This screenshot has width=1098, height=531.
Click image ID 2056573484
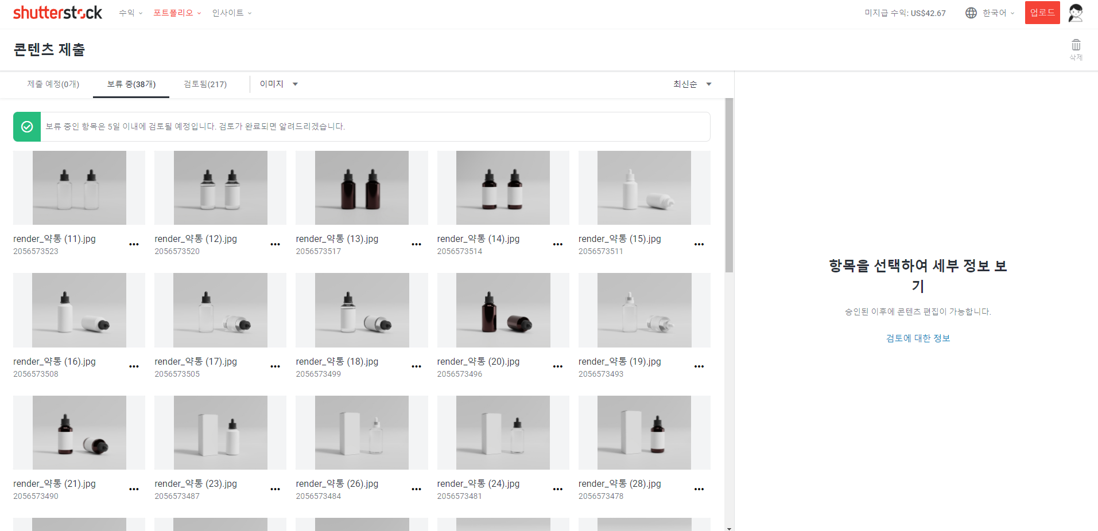click(319, 496)
